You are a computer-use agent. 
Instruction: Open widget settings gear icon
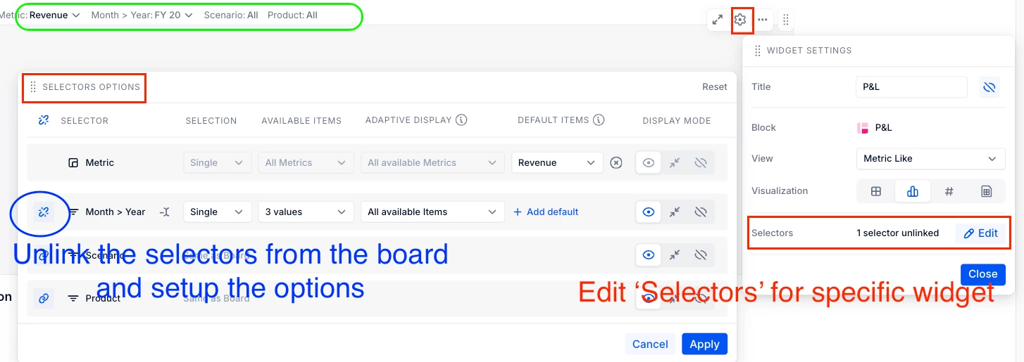739,20
